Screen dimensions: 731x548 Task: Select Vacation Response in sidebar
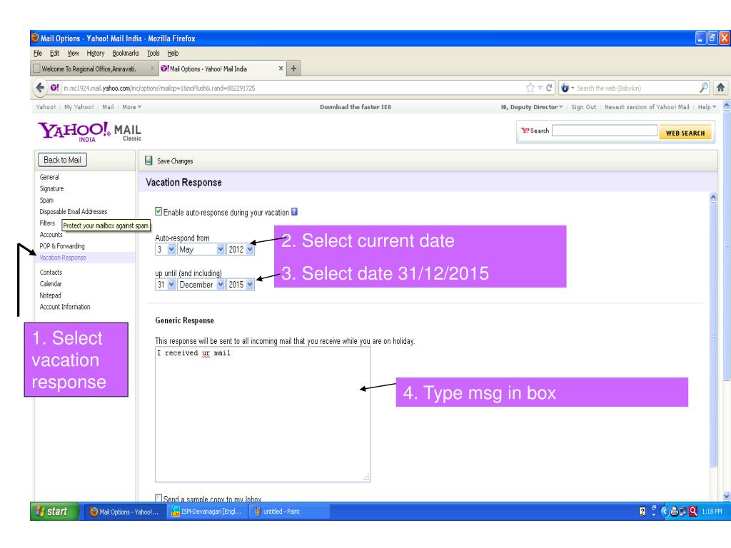click(x=63, y=258)
